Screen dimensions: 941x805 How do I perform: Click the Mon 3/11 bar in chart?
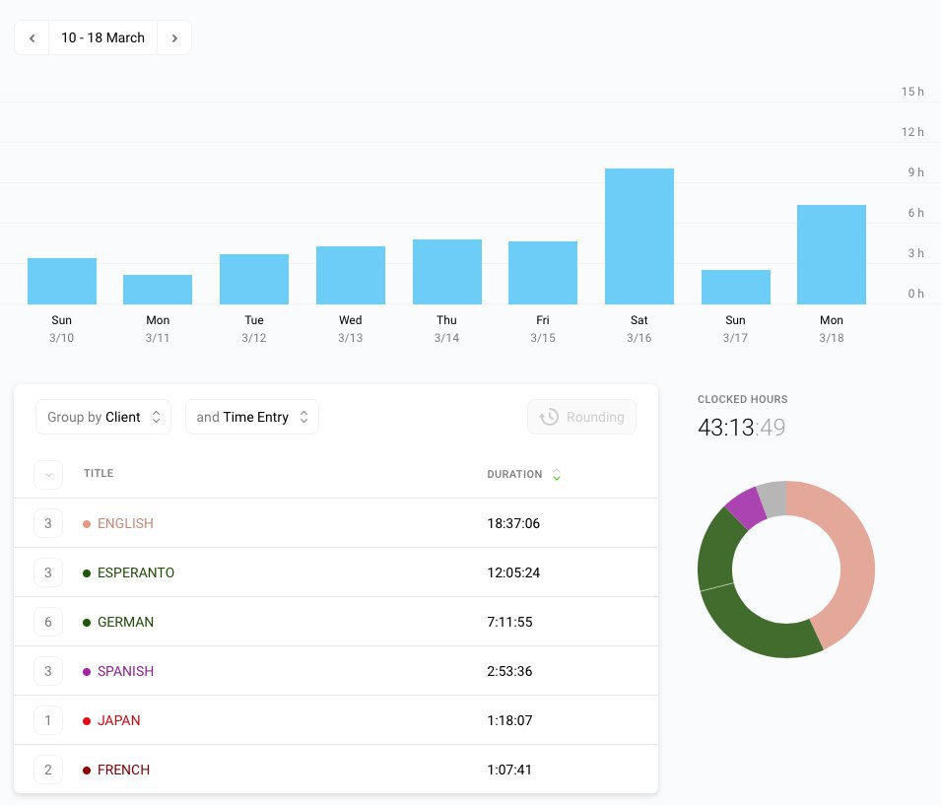click(x=158, y=290)
